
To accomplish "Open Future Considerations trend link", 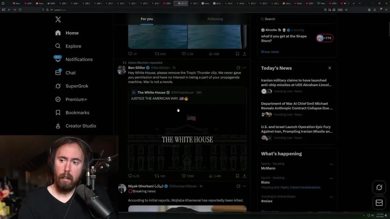I will point(305,187).
